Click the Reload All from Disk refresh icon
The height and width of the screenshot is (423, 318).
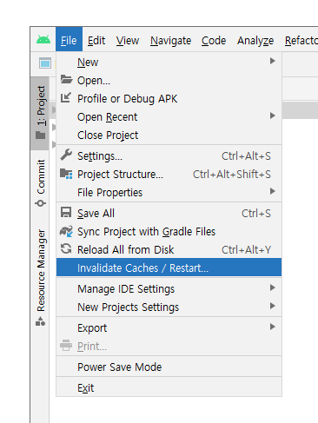click(x=66, y=248)
